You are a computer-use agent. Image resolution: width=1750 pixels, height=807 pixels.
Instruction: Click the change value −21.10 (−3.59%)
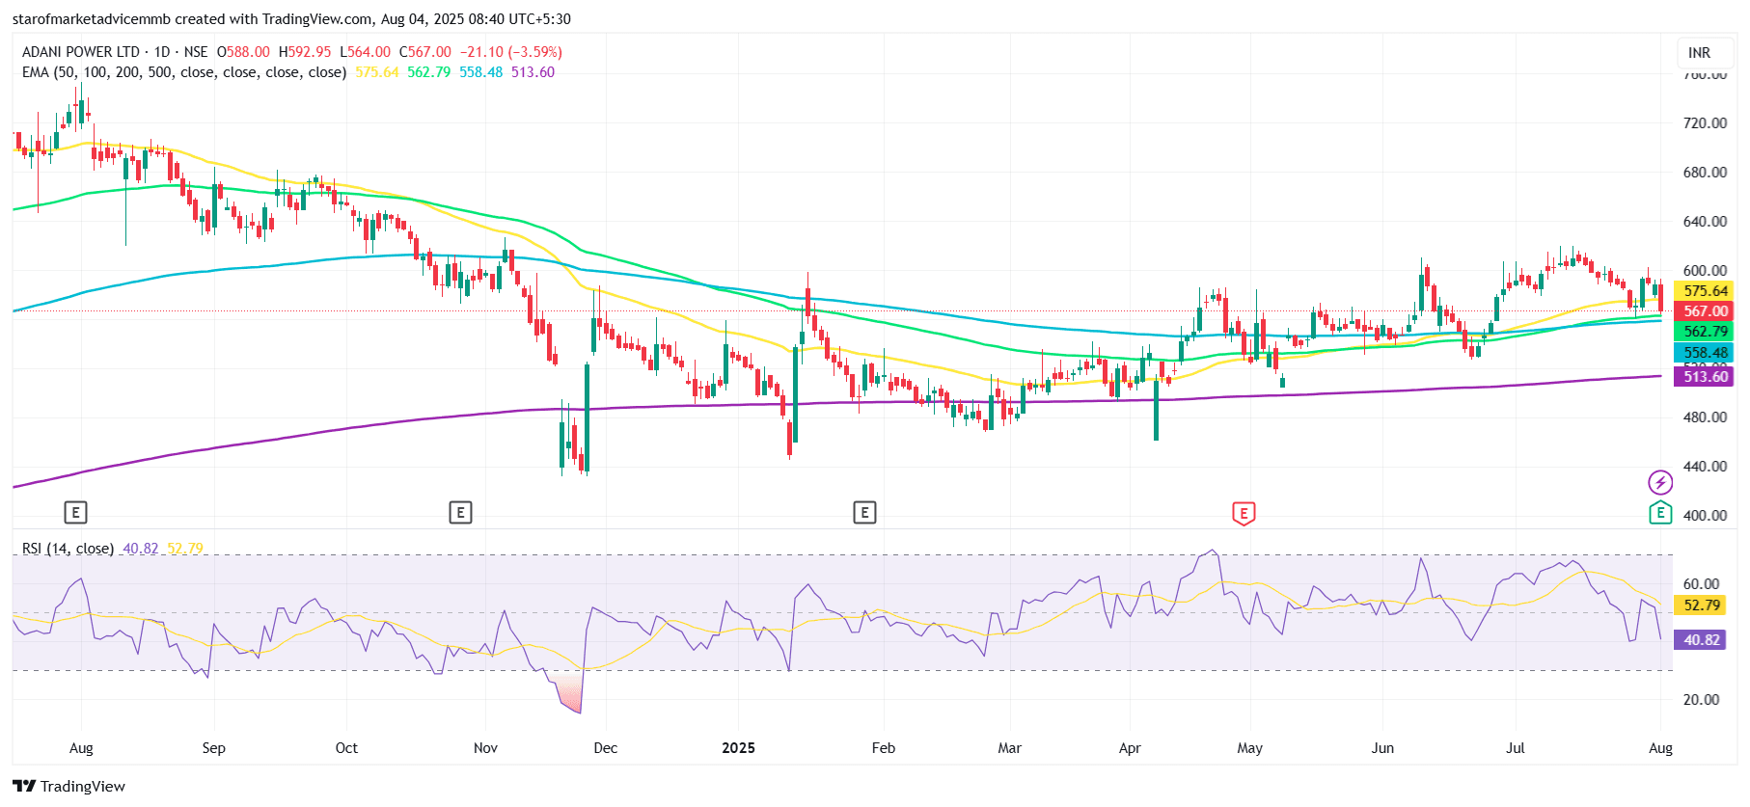[511, 52]
